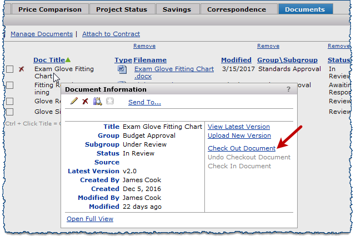
Task: Click the grayed star favorite icon
Action: point(109,102)
